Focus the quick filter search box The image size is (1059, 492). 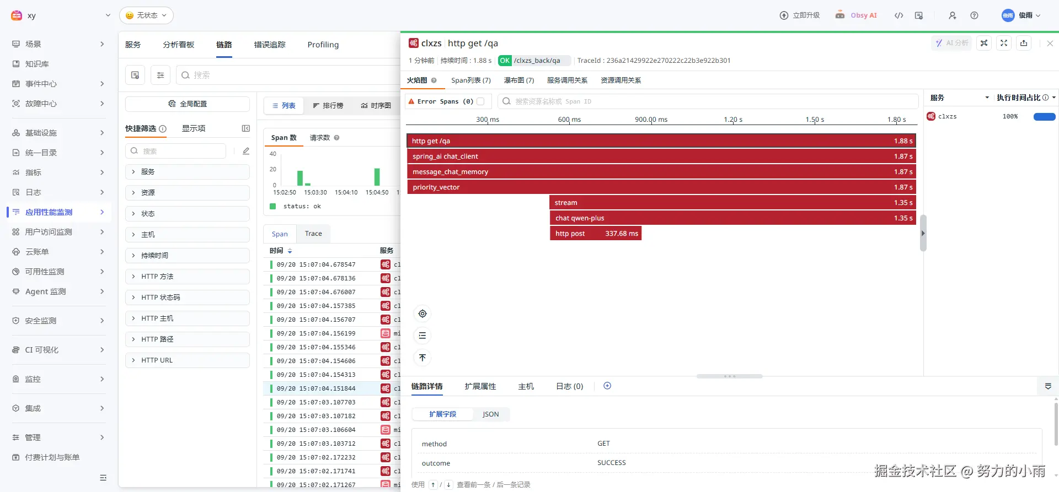pos(176,151)
